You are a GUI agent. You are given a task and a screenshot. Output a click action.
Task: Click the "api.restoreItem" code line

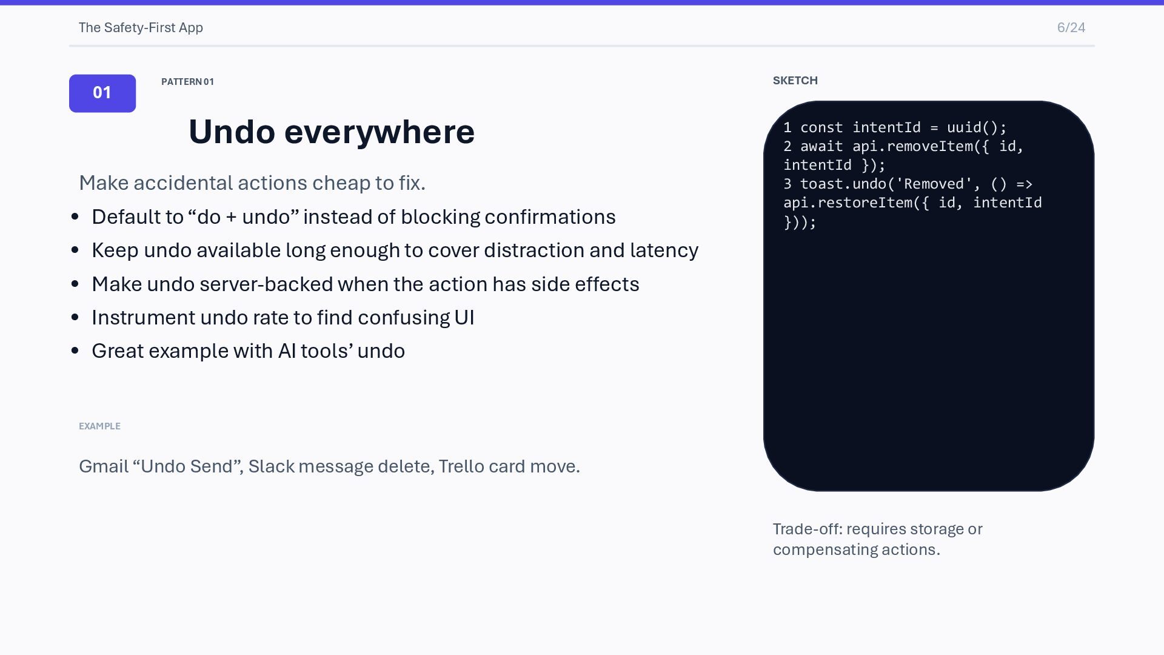pyautogui.click(x=912, y=203)
